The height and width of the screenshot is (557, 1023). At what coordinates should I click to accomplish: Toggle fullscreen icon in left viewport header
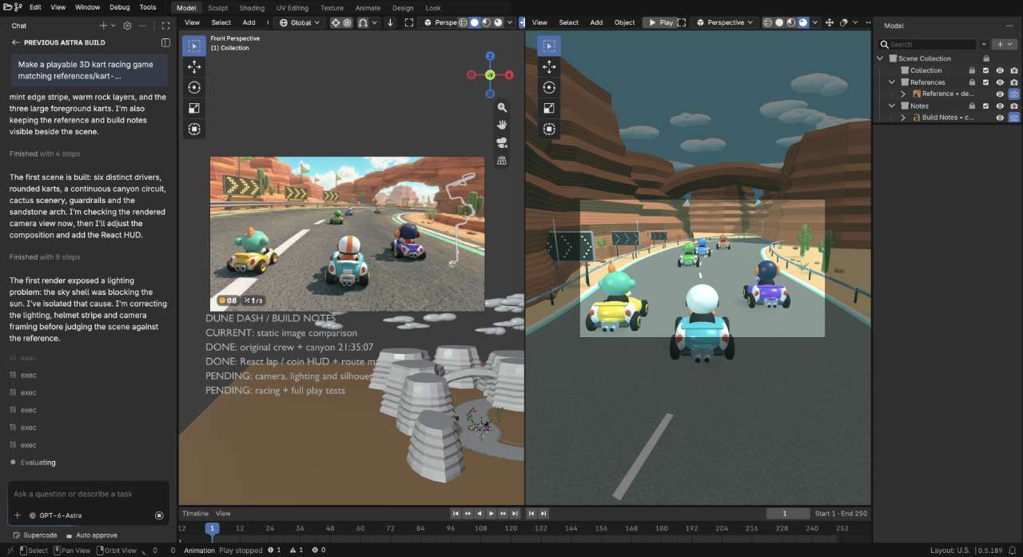[409, 22]
